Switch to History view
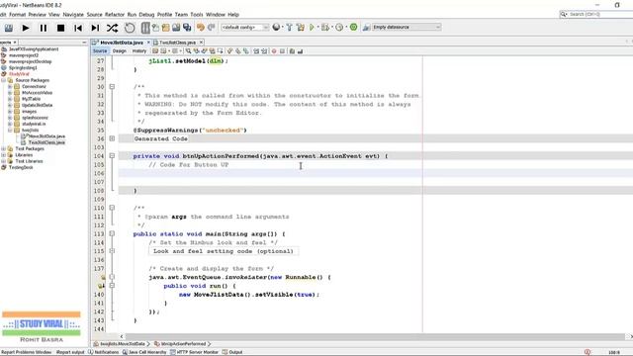Viewport: 633px width, 356px height. (x=139, y=51)
